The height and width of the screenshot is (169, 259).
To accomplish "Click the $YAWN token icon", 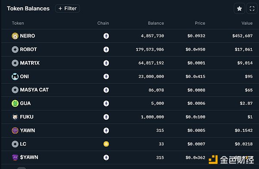I will [x=15, y=157].
